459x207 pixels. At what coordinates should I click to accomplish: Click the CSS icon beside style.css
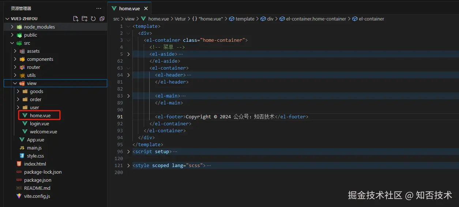pos(22,156)
